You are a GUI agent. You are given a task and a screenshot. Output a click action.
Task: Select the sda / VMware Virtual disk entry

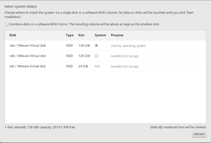[x=28, y=46]
